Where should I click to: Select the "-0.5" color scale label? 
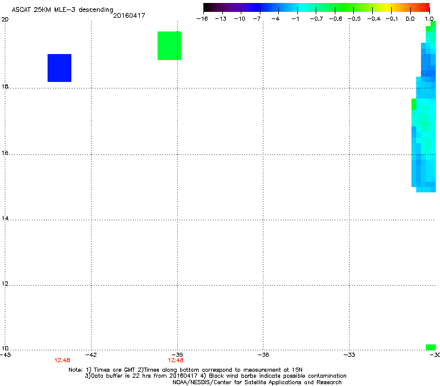[354, 19]
